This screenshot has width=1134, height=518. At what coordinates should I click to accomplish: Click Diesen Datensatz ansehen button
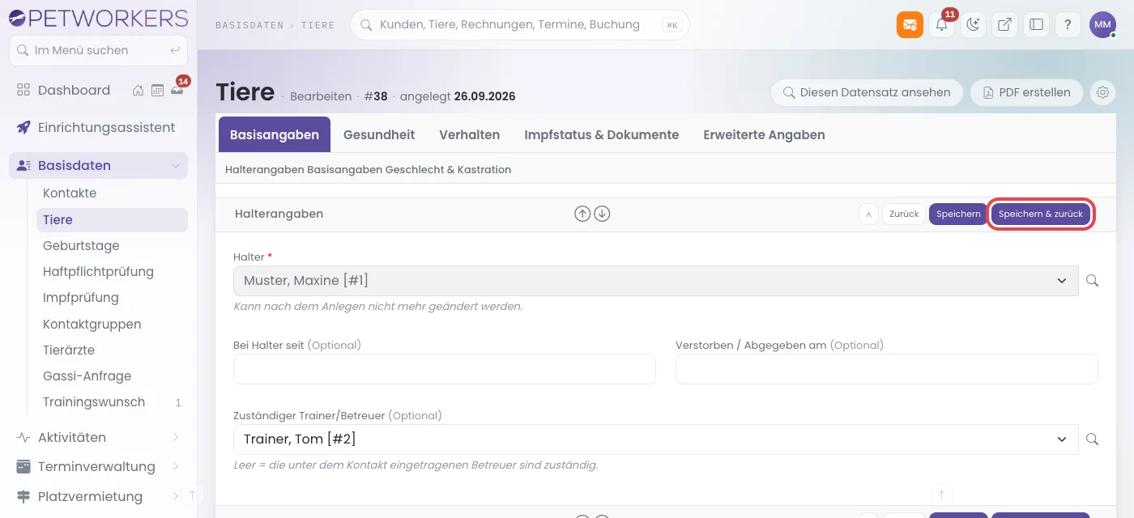867,92
